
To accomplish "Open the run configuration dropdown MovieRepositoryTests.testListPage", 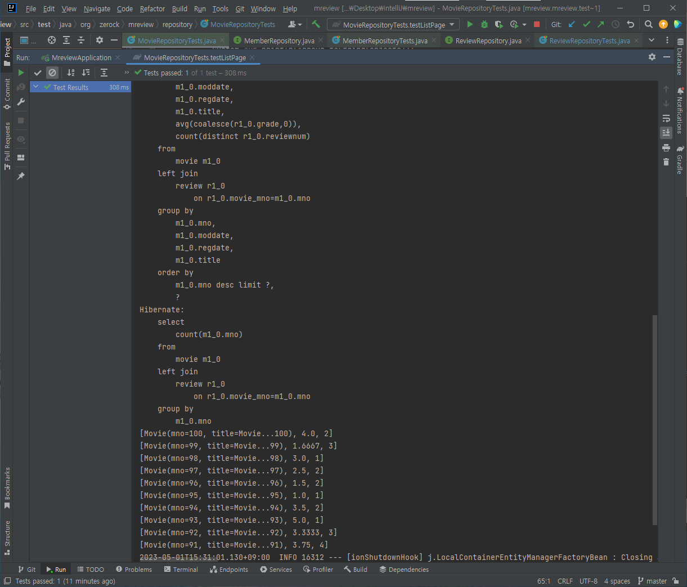I will pyautogui.click(x=393, y=25).
